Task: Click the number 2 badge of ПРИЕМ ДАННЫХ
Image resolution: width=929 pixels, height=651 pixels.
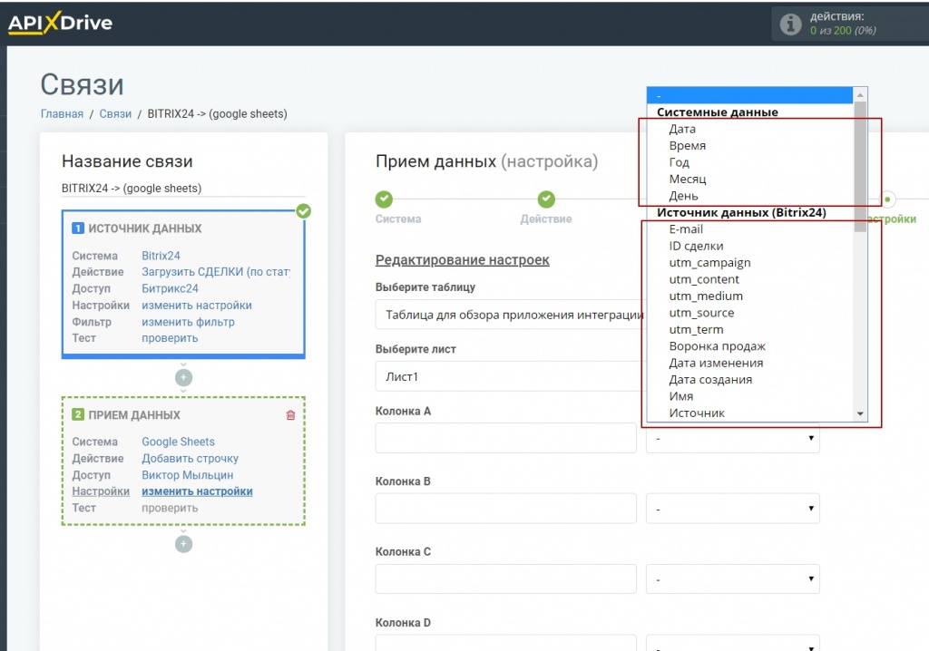Action: (x=78, y=414)
